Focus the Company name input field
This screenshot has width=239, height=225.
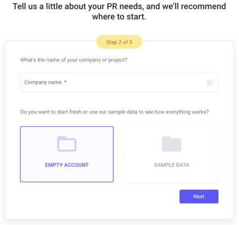pyautogui.click(x=119, y=82)
